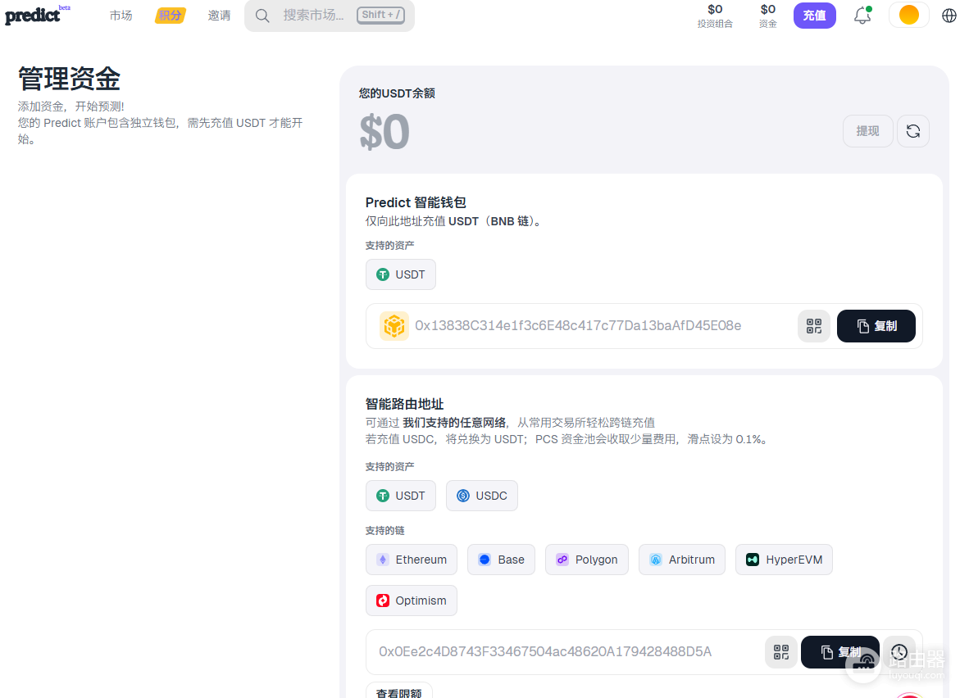Choose the HyperEVM chain
Viewport: 960px width, 698px height.
[x=785, y=560]
